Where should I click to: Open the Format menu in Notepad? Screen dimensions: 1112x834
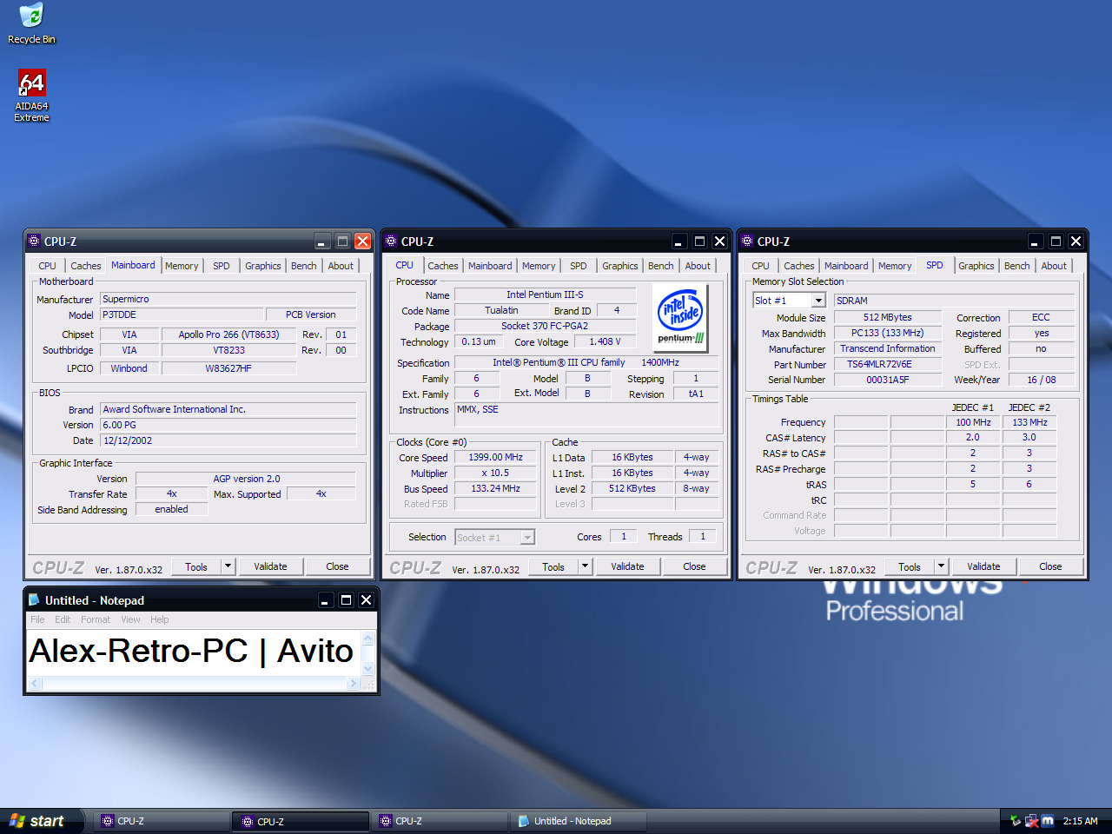tap(96, 619)
